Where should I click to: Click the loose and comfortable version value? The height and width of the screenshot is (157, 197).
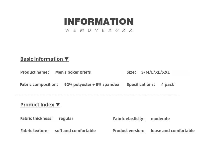[x=173, y=131]
